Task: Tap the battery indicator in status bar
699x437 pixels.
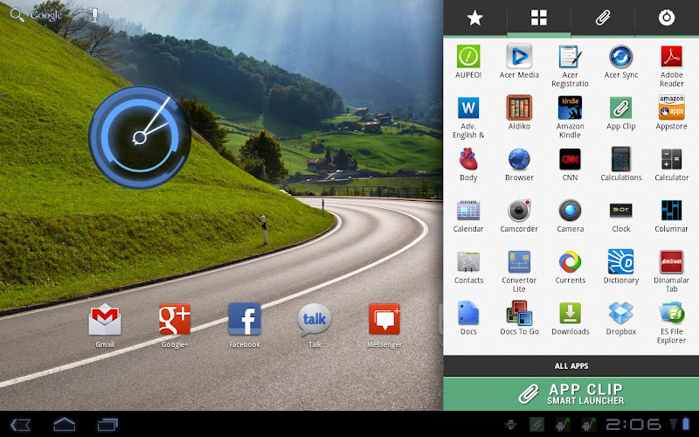Action: (686, 424)
